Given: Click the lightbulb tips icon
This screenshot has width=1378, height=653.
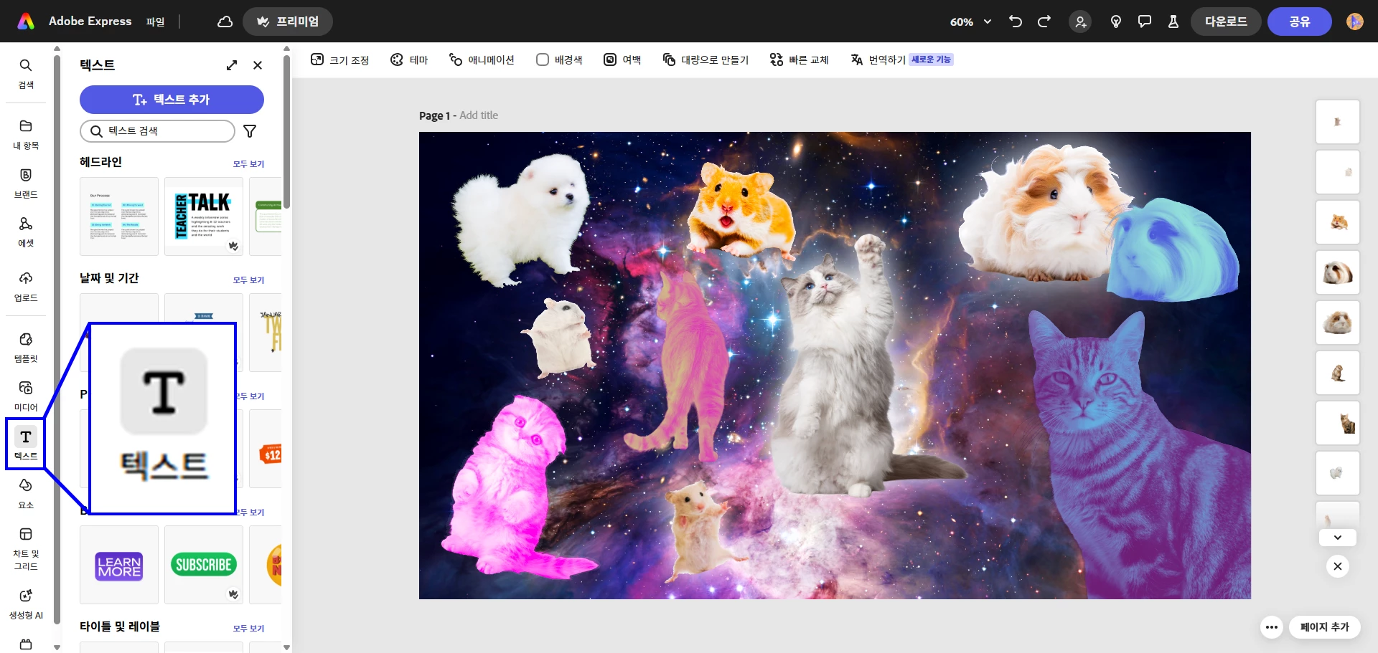Looking at the screenshot, I should (1116, 22).
